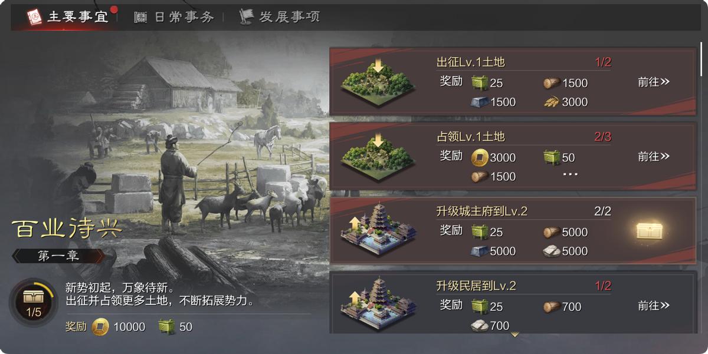Image resolution: width=708 pixels, height=354 pixels.
Task: Click the wheat 3000 reward icon
Action: [551, 102]
